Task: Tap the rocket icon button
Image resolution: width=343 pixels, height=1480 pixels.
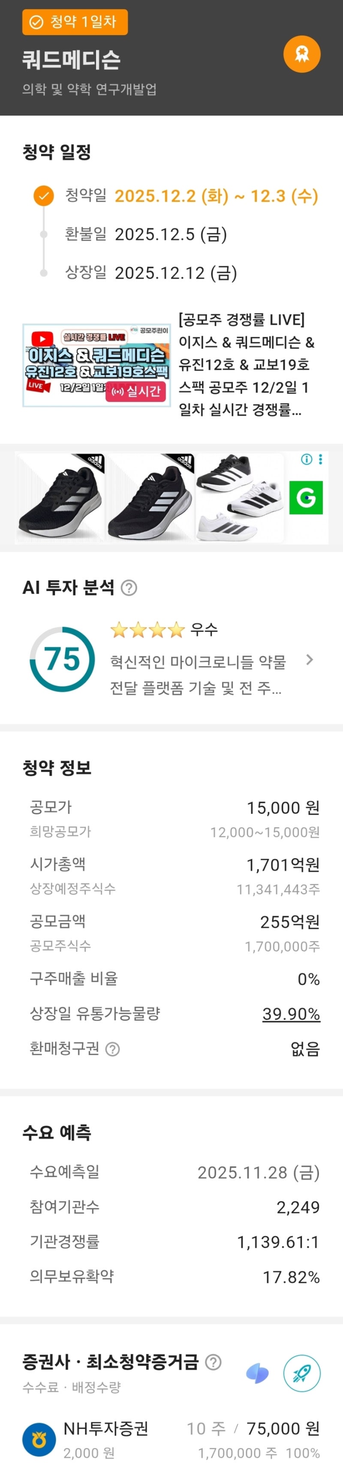Action: tap(302, 1374)
